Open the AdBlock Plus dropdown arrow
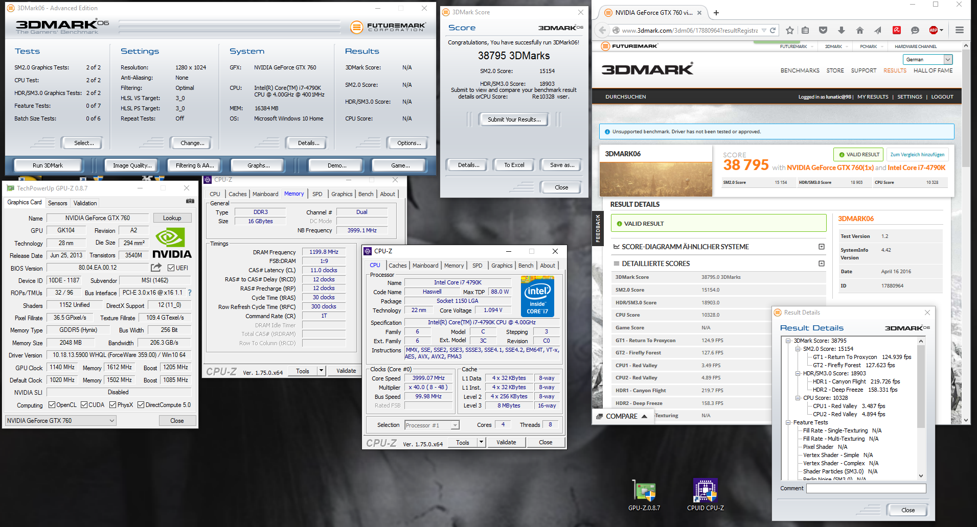Viewport: 977px width, 527px height. tap(942, 30)
